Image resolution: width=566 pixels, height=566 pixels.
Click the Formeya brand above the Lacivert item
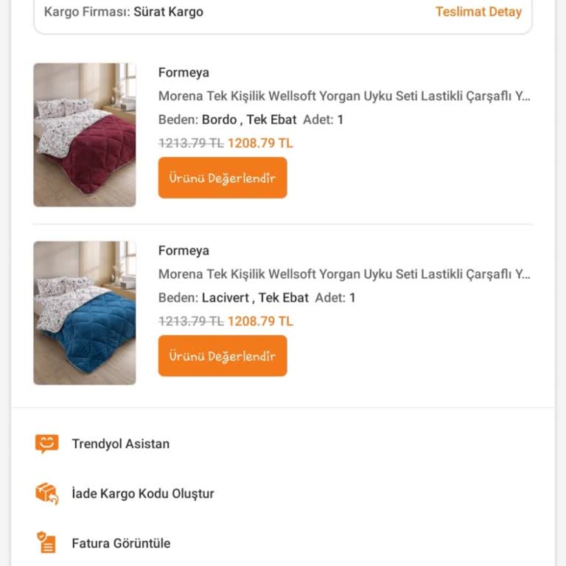click(x=184, y=251)
